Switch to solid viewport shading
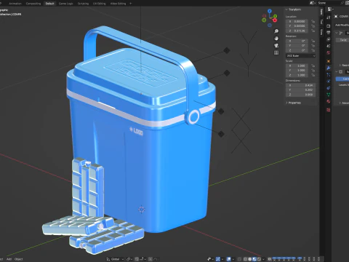The width and height of the screenshot is (349, 262). pyautogui.click(x=249, y=259)
